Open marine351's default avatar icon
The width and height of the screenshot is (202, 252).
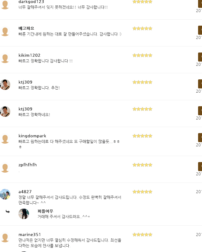[x=5, y=238]
